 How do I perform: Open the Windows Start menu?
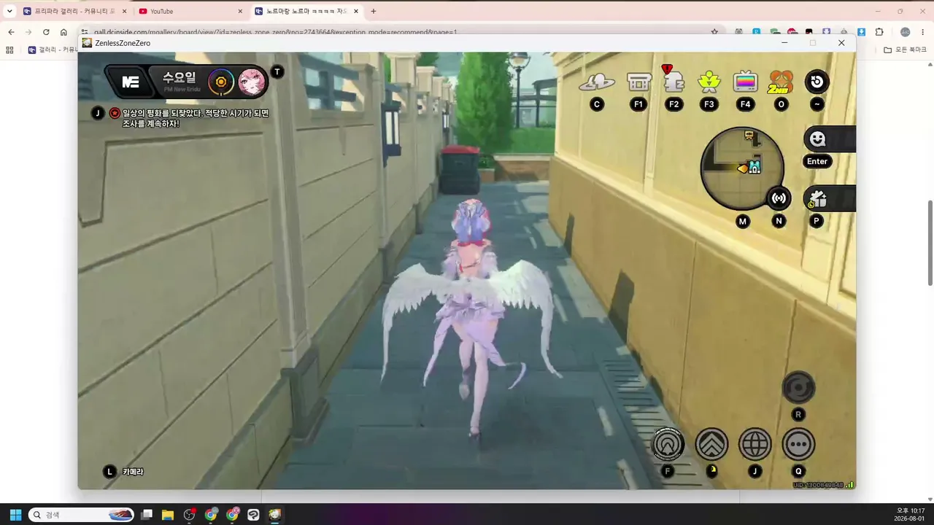click(15, 515)
